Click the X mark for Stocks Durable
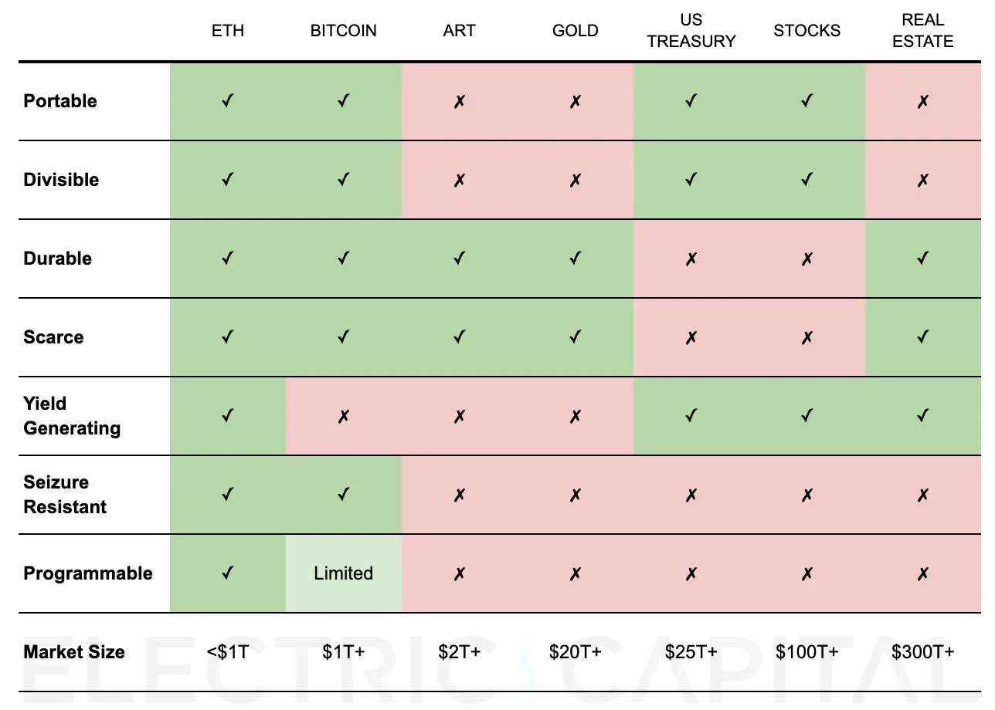The height and width of the screenshot is (710, 995). point(807,259)
